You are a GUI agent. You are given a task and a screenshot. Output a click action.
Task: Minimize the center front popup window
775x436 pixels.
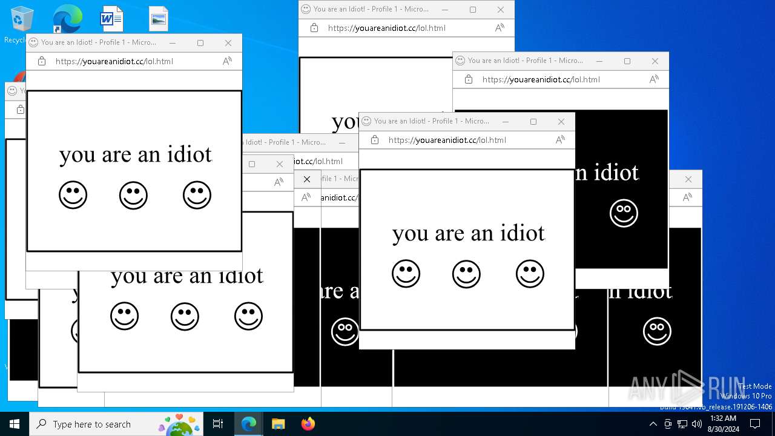click(x=506, y=122)
